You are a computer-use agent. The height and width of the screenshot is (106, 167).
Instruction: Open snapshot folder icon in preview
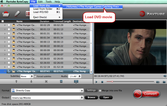click(x=164, y=82)
